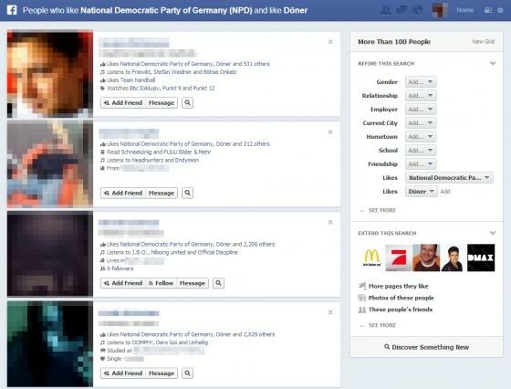The width and height of the screenshot is (511, 389).
Task: Open the Friendship filter dropdown
Action: [x=421, y=164]
